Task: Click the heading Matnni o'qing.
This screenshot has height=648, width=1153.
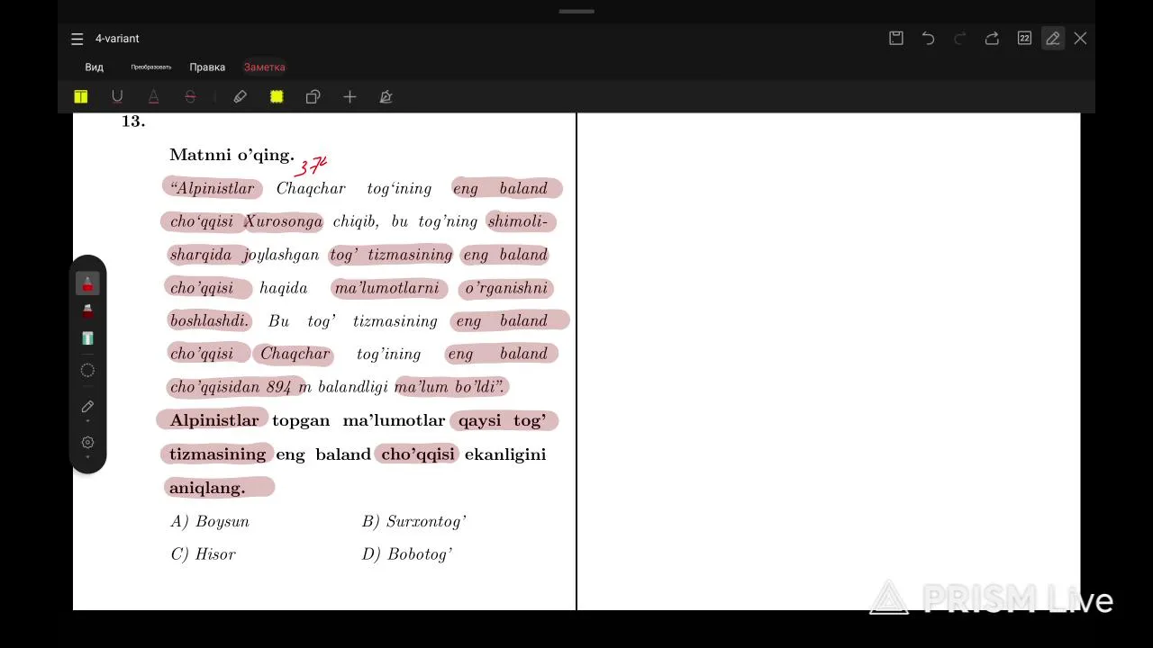Action: 232,156
